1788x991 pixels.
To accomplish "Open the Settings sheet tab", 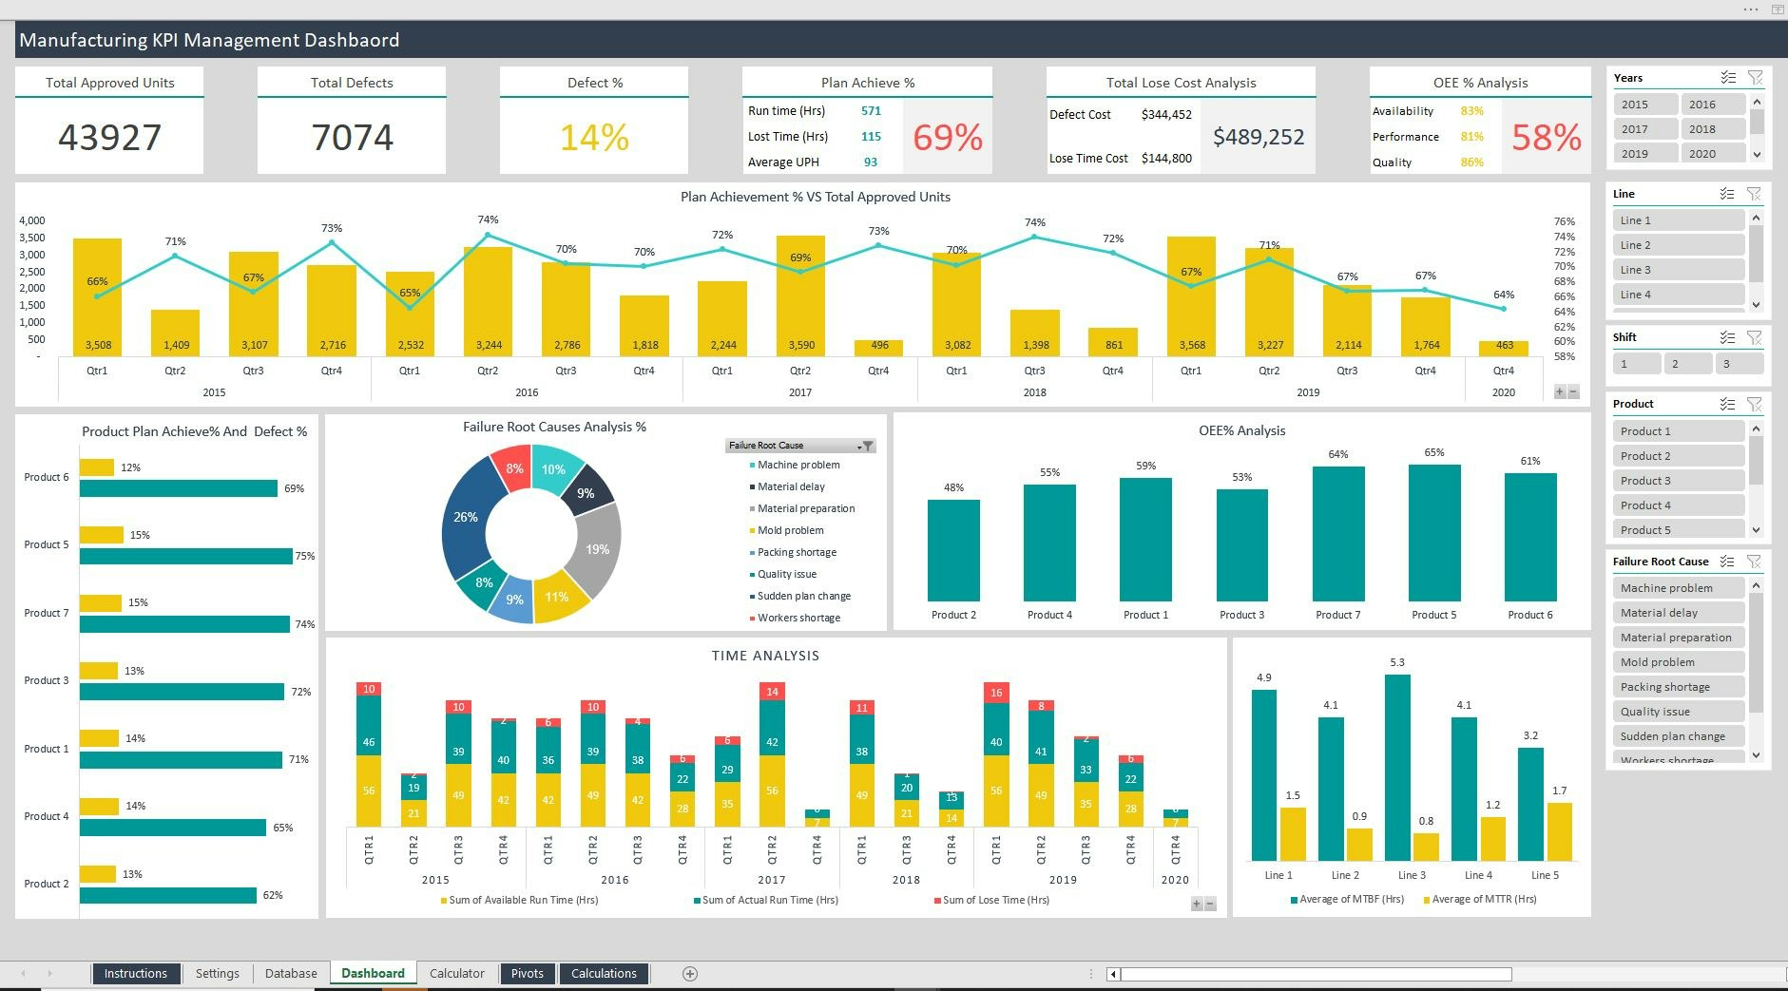I will click(218, 973).
